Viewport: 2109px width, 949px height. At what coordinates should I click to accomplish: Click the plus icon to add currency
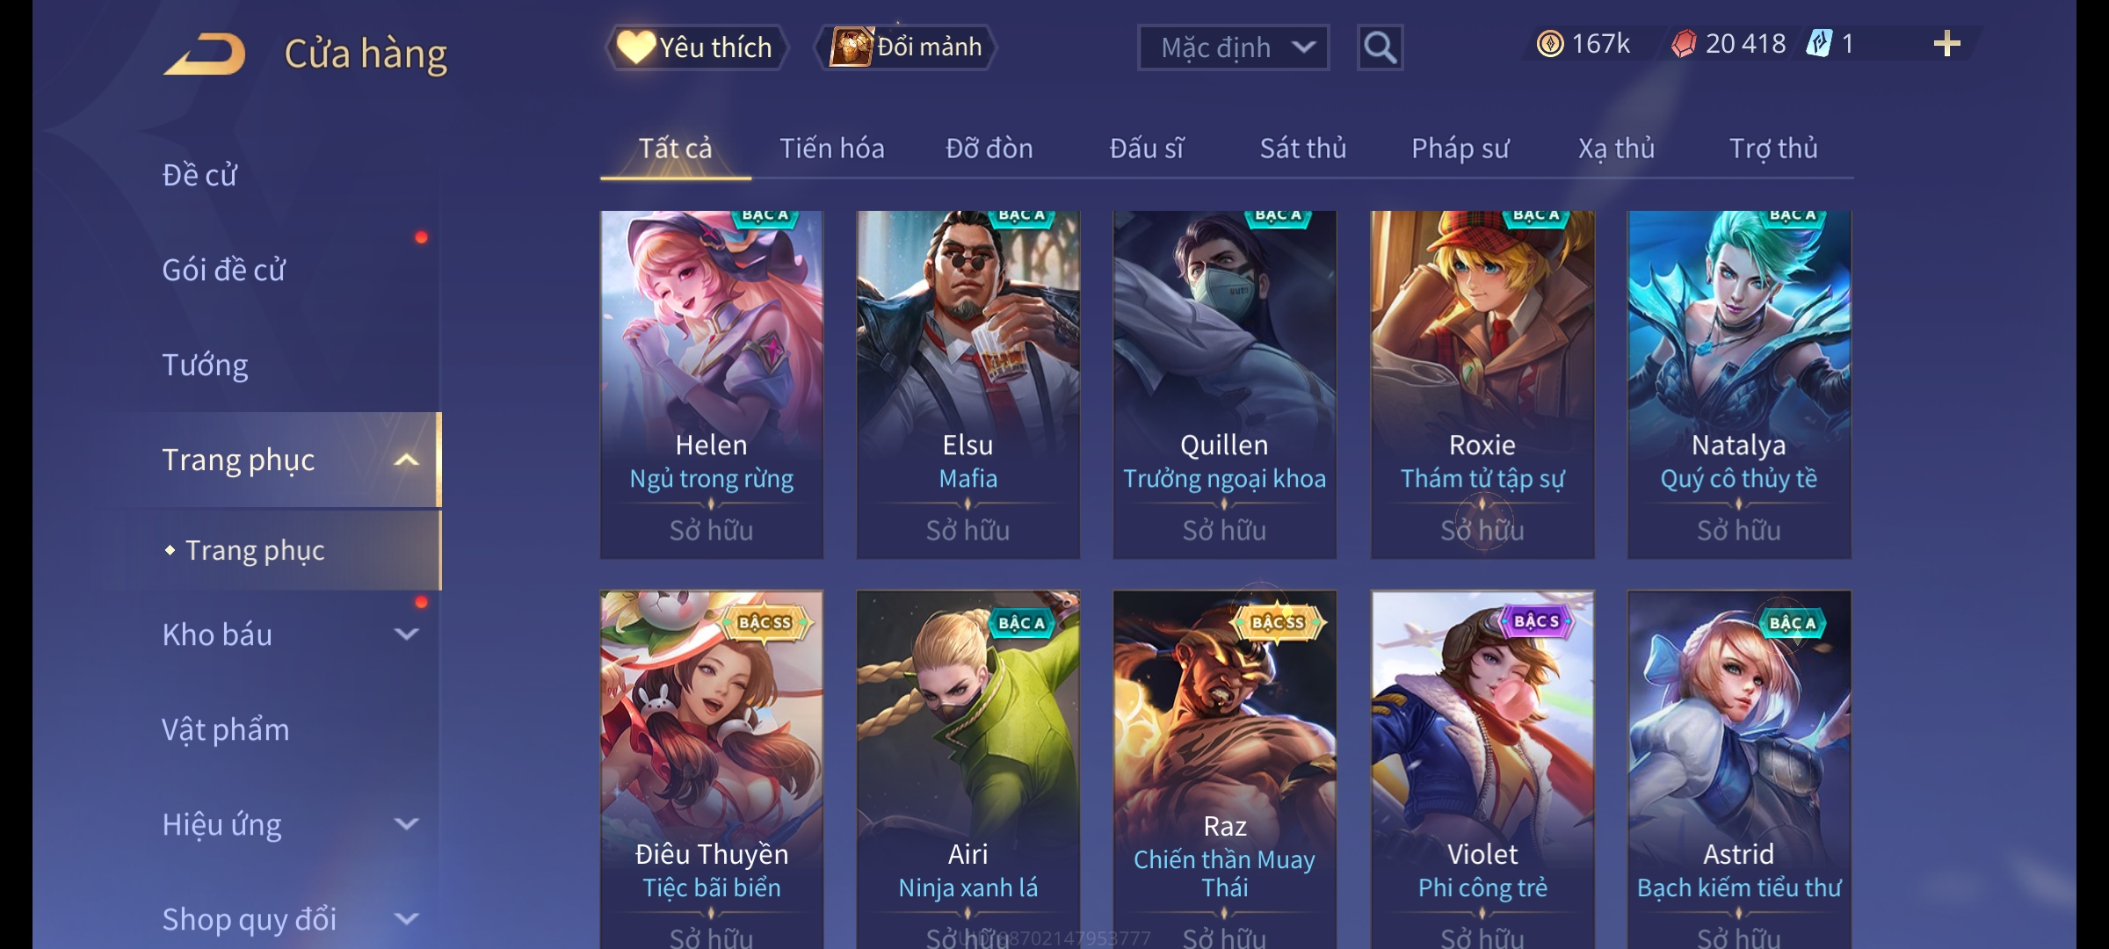[1946, 44]
